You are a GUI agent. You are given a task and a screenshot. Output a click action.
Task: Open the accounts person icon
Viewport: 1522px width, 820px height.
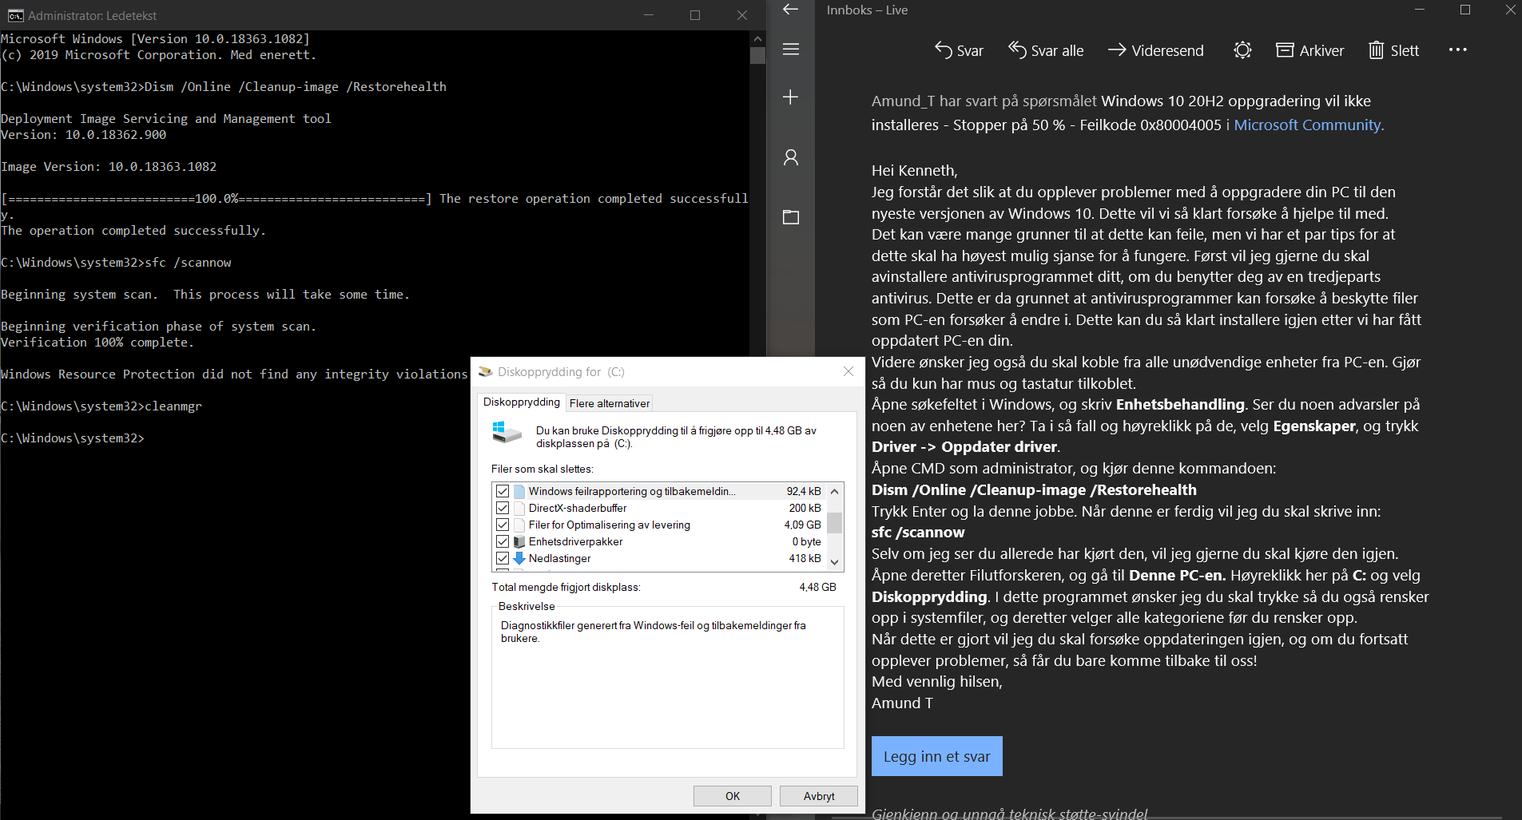coord(791,157)
